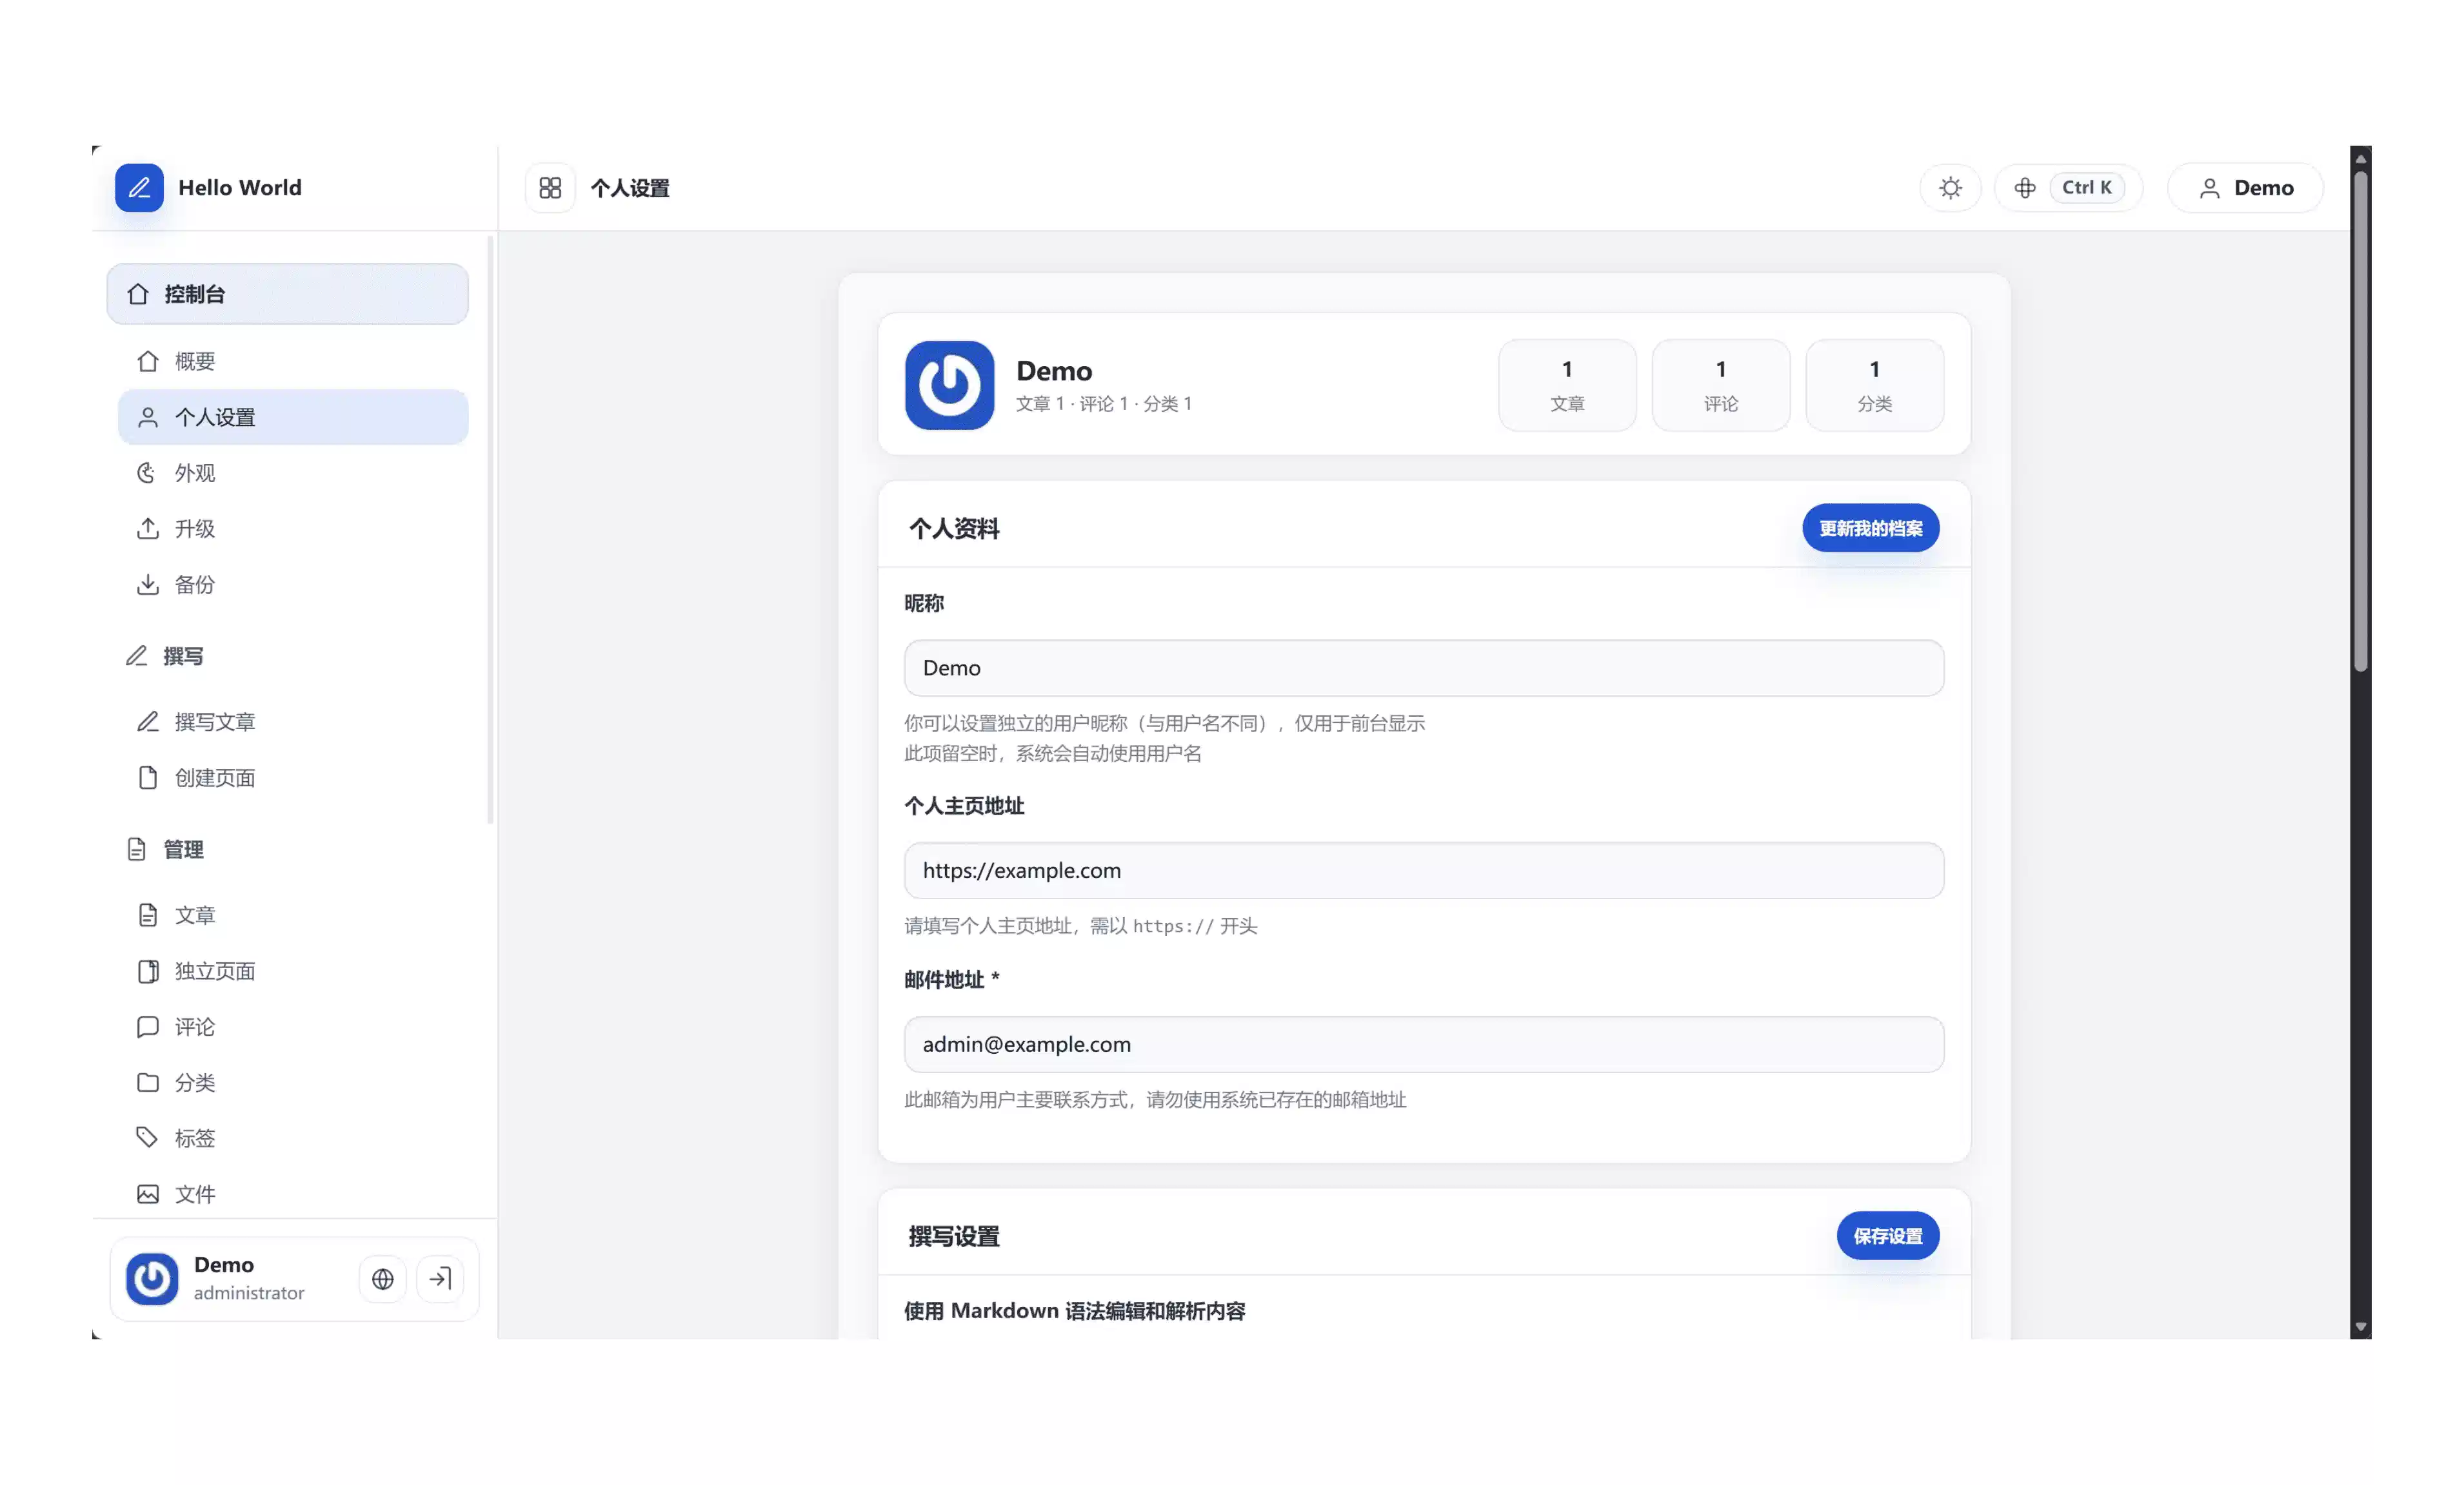Collapse the 管理 sidebar section
The width and height of the screenshot is (2464, 1485).
288,848
